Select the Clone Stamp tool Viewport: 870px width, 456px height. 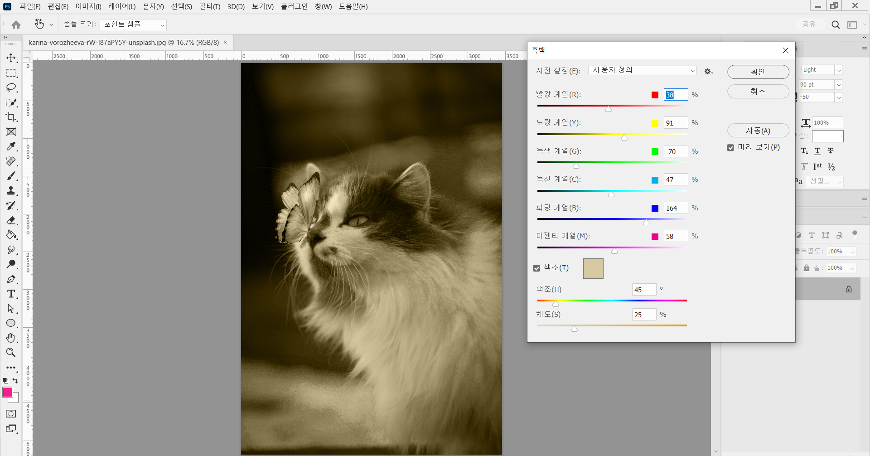(x=11, y=191)
